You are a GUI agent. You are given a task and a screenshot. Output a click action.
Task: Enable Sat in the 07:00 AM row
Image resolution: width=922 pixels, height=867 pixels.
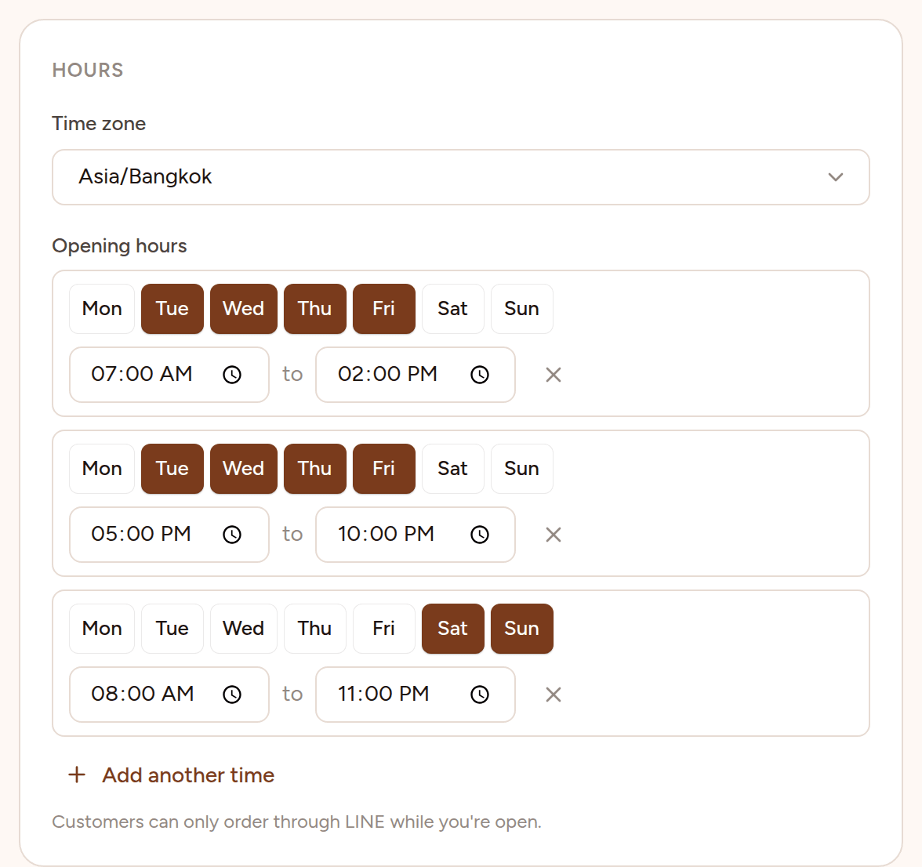pos(453,309)
